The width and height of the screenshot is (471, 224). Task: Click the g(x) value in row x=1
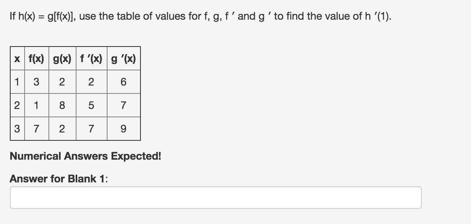pos(62,82)
